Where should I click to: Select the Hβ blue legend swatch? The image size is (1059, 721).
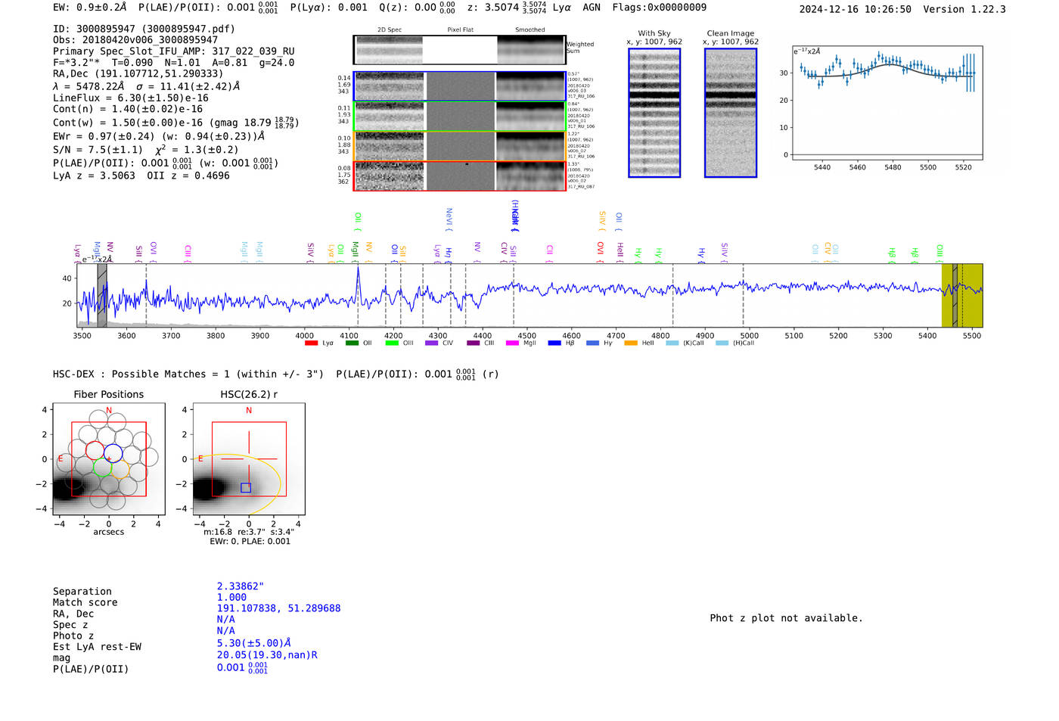(554, 343)
